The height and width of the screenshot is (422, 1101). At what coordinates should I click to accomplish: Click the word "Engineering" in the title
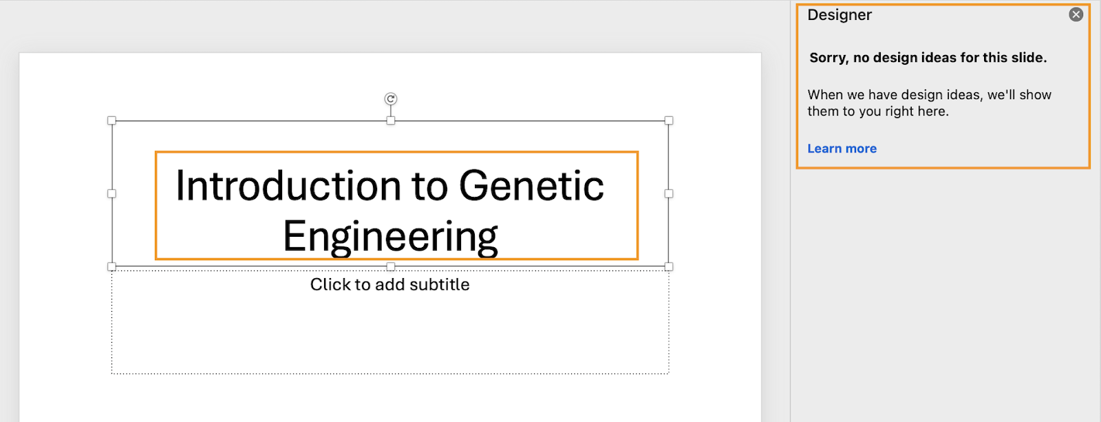tap(390, 237)
